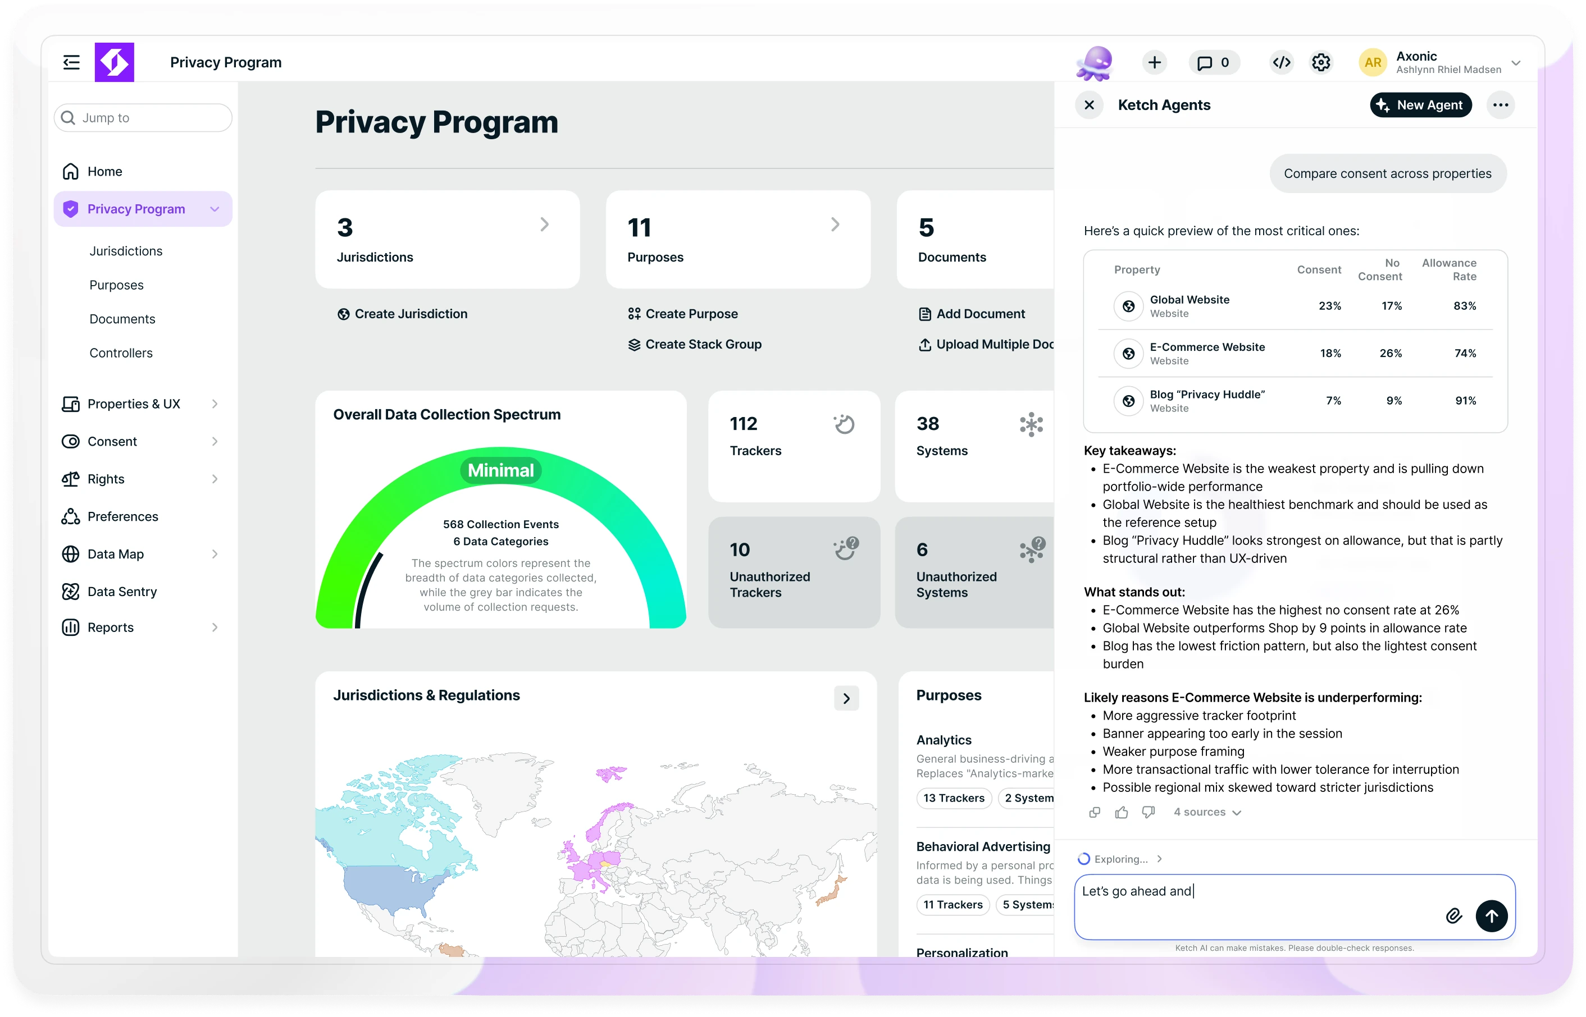Give thumbs up to the response
Image resolution: width=1586 pixels, height=1017 pixels.
pos(1122,812)
